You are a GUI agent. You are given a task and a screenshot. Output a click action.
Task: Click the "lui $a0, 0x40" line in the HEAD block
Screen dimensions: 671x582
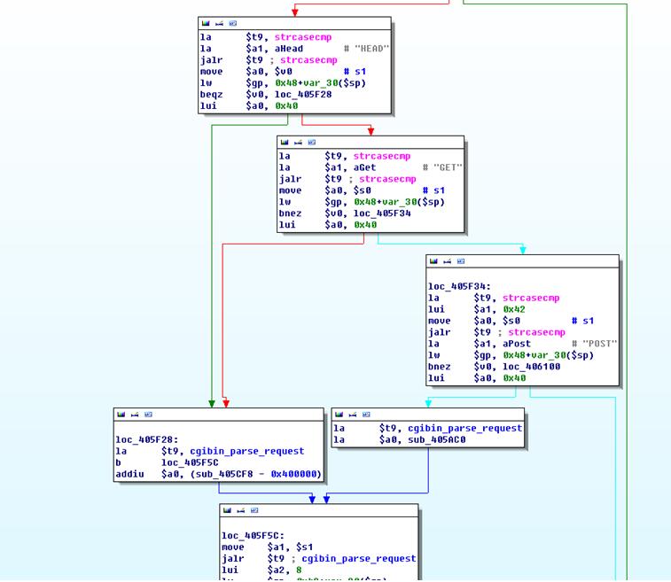(249, 106)
